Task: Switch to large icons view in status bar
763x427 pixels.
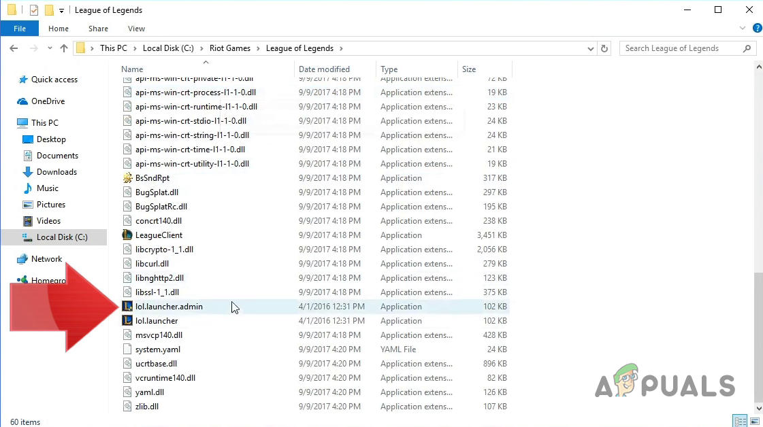Action: pos(754,422)
